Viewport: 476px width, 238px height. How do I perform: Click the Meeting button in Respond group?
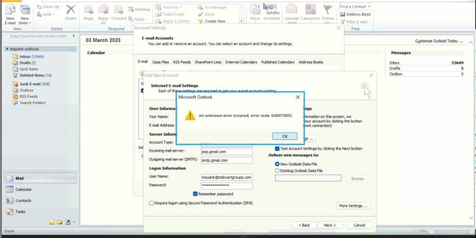pyautogui.click(x=139, y=10)
